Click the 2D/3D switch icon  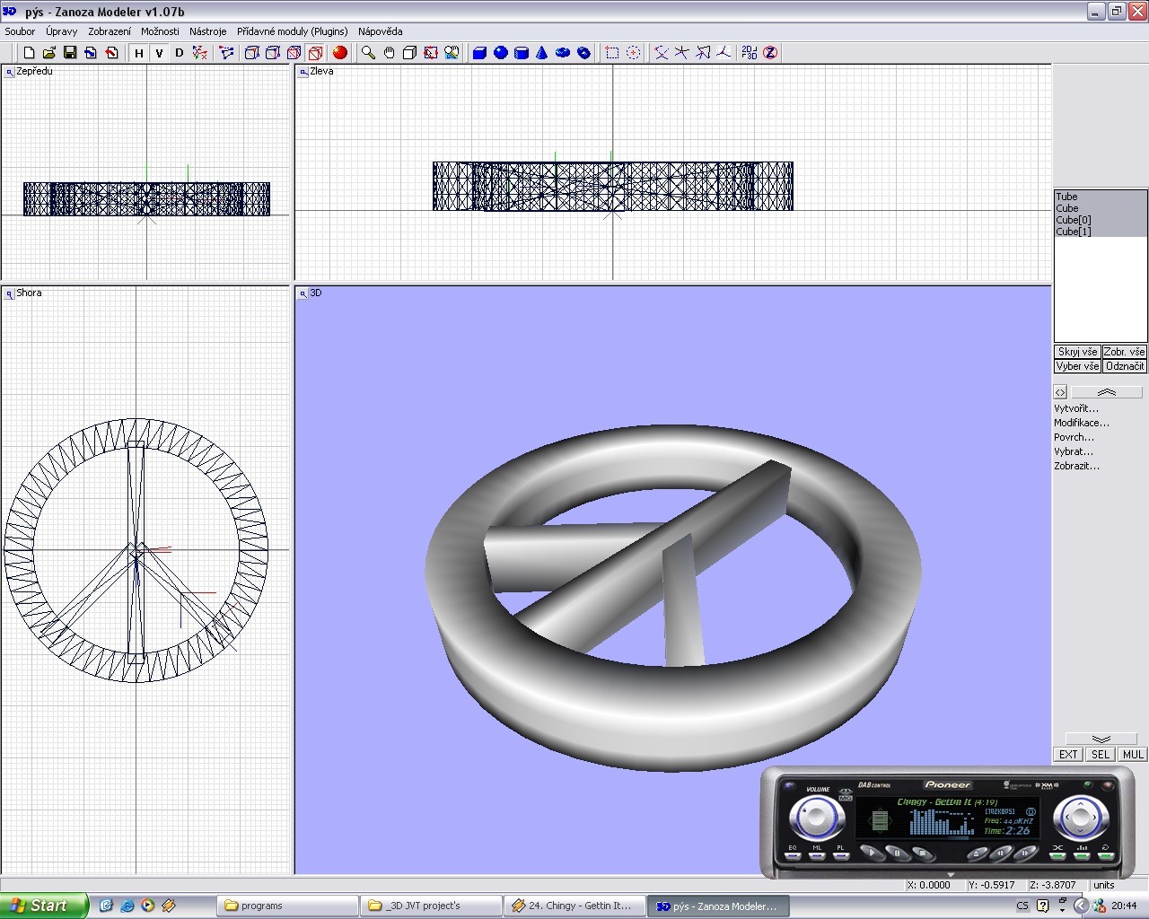point(749,53)
